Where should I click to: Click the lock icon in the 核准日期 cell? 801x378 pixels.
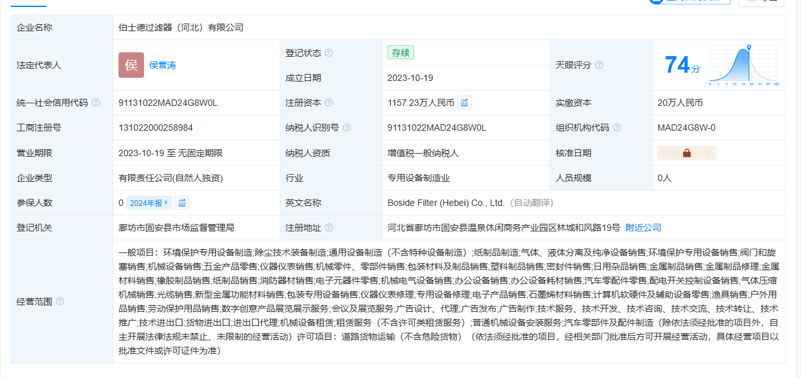click(687, 153)
